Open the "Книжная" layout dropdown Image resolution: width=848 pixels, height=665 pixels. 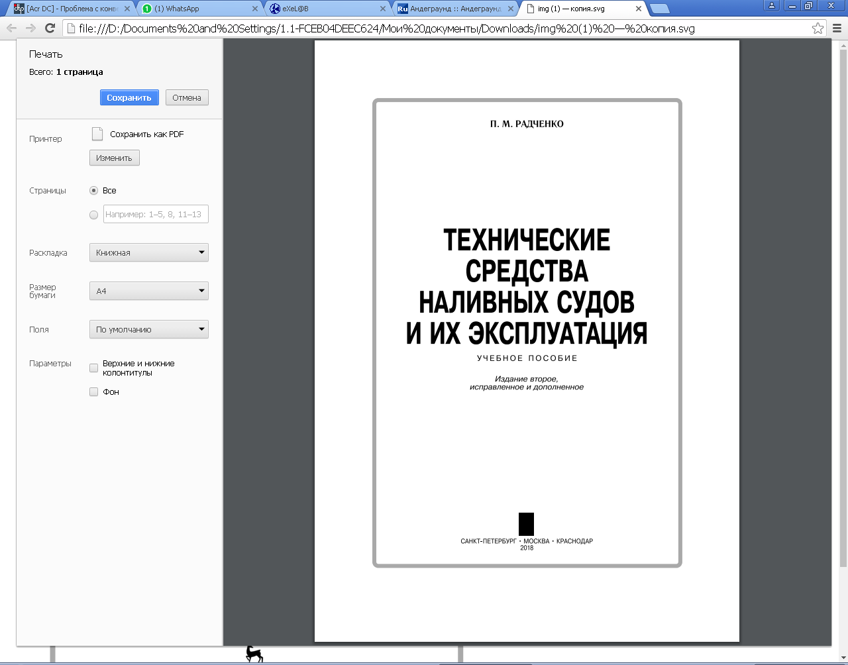(149, 252)
